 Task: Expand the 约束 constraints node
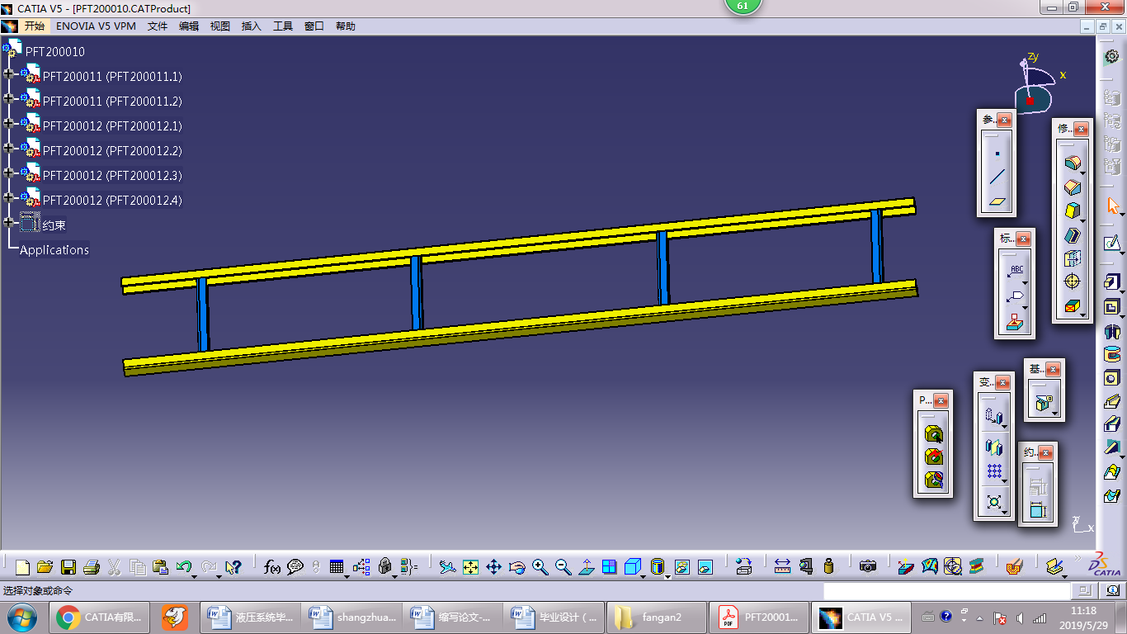click(9, 223)
